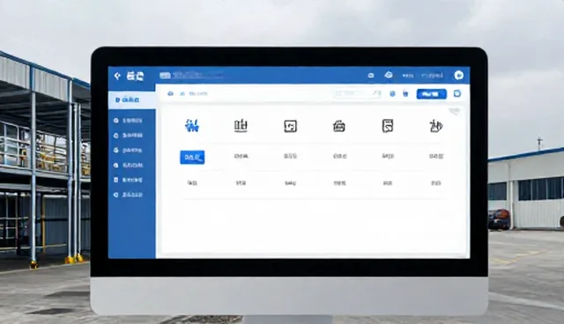The height and width of the screenshot is (324, 564).
Task: Click the rounded-square icon right of blue button
Action: 457,93
